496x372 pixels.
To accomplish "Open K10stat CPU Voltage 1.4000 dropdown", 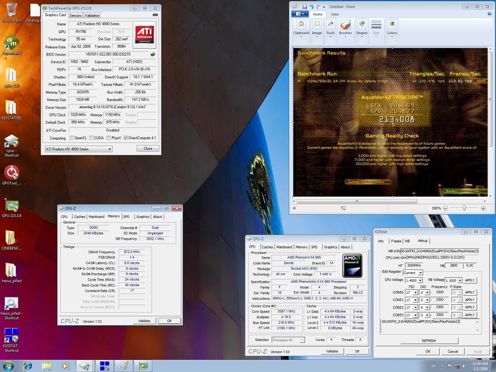I will point(414,281).
